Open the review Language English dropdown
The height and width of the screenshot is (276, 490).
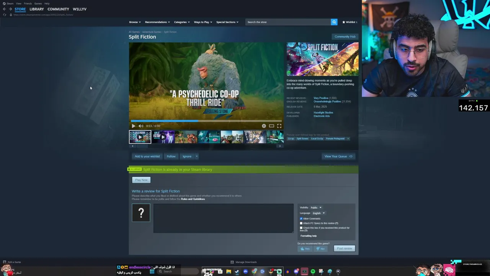(318, 213)
